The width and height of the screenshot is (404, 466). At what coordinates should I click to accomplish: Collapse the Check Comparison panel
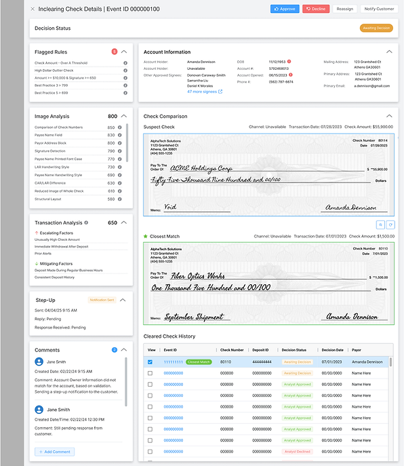(x=389, y=116)
